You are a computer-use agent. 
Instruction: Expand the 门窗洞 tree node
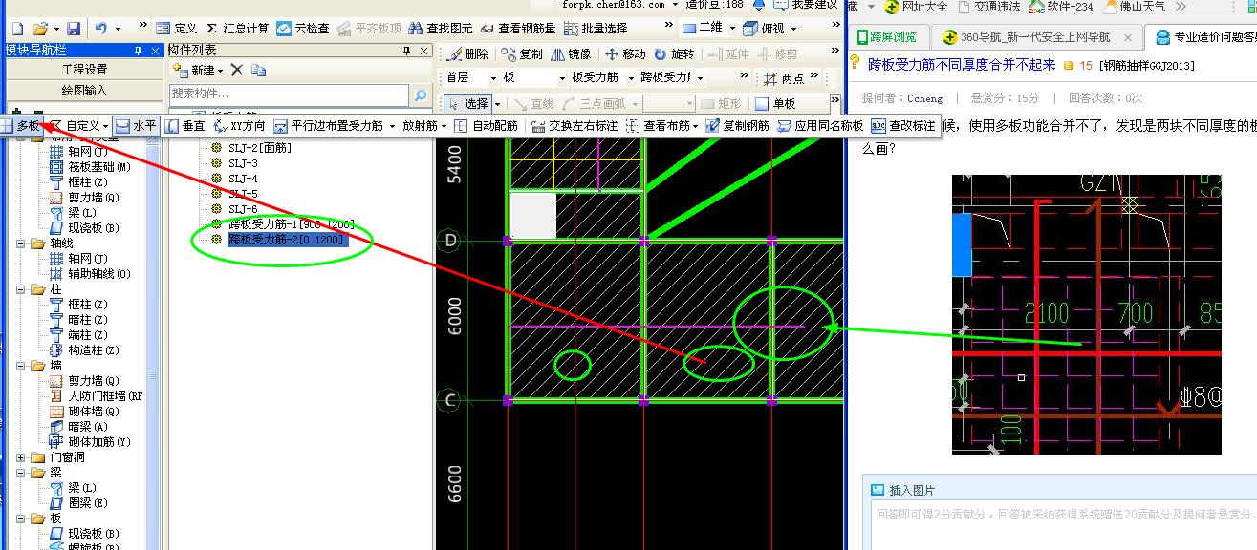pos(22,457)
